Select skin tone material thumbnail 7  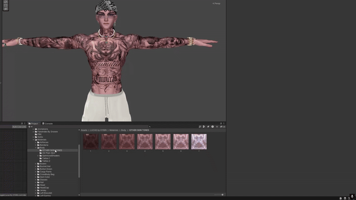199,142
